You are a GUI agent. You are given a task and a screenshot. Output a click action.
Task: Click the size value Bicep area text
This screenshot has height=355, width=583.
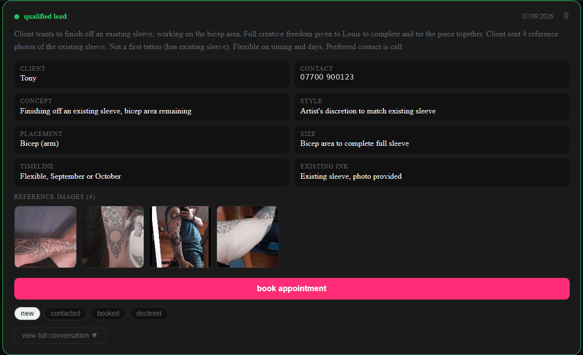[354, 143]
